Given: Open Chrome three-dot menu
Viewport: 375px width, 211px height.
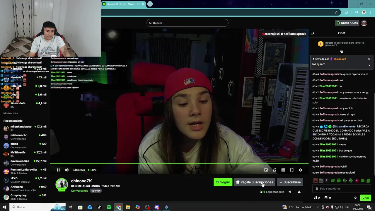Looking at the screenshot, I should (371, 12).
